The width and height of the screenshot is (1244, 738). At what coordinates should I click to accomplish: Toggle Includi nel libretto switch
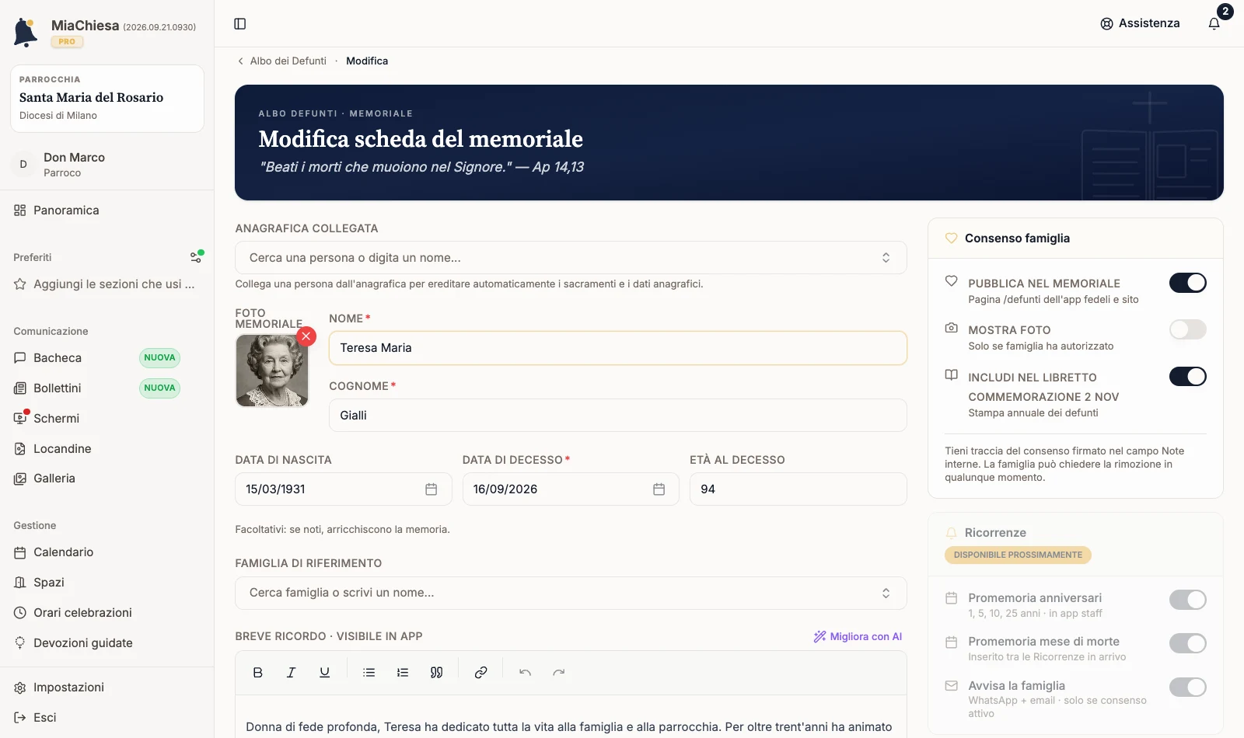click(x=1188, y=377)
